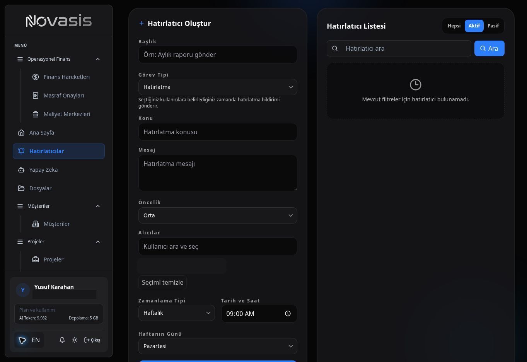The image size is (527, 362).
Task: Log out with the Çıkış button
Action: pyautogui.click(x=92, y=340)
